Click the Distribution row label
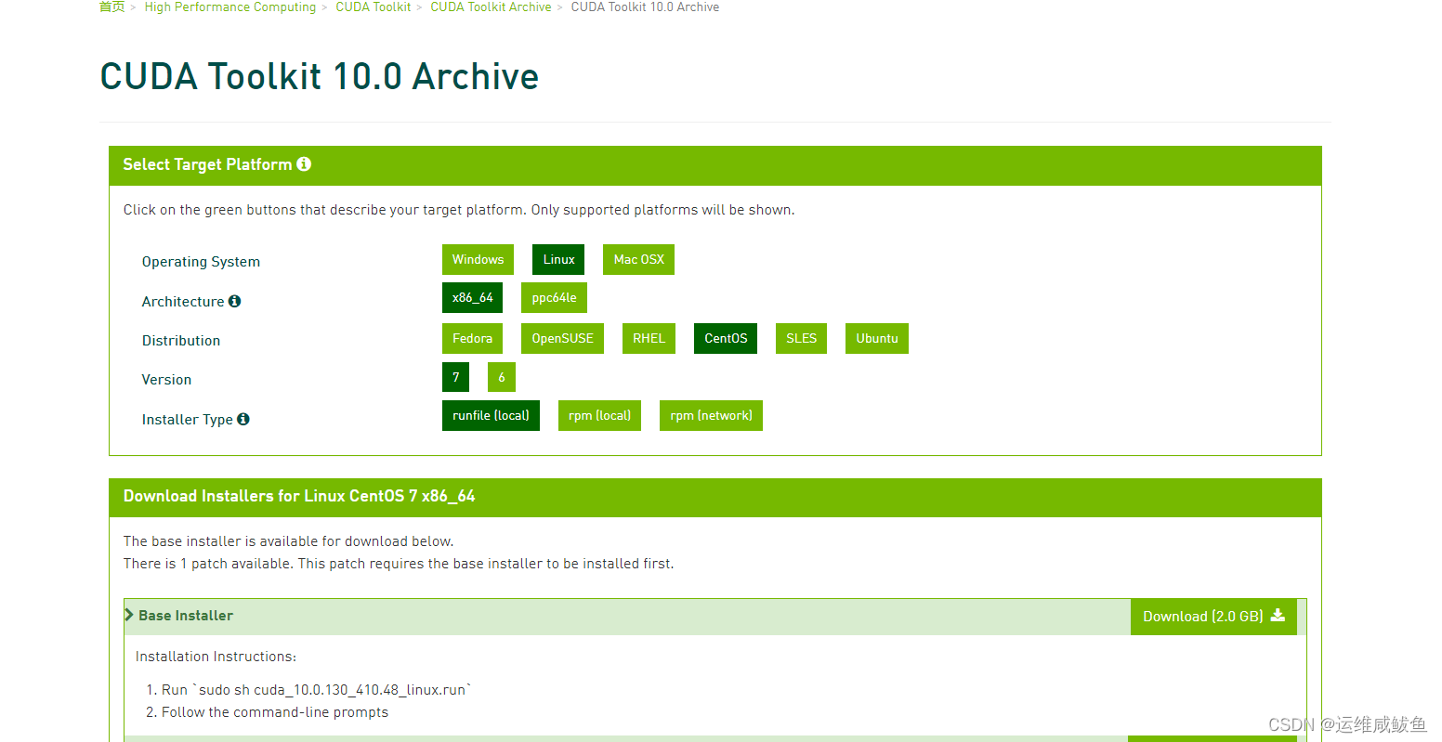The height and width of the screenshot is (742, 1442). 181,341
